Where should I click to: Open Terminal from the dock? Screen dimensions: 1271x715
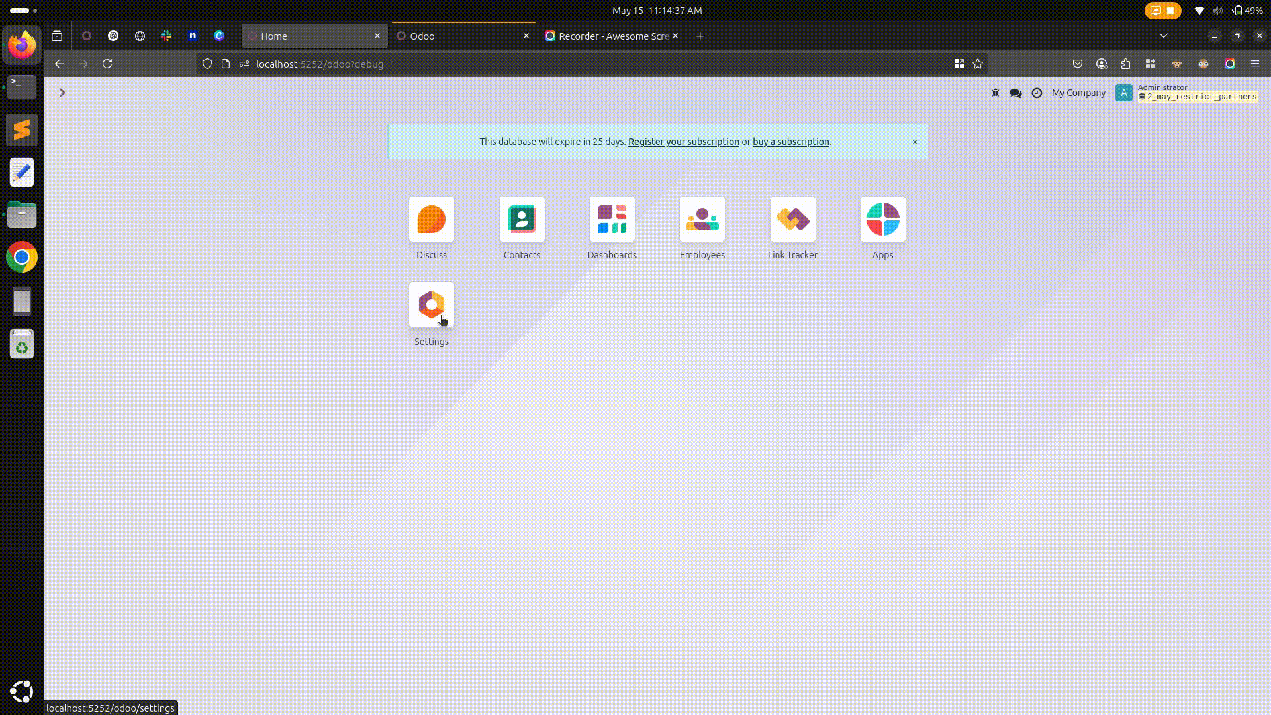(x=22, y=87)
